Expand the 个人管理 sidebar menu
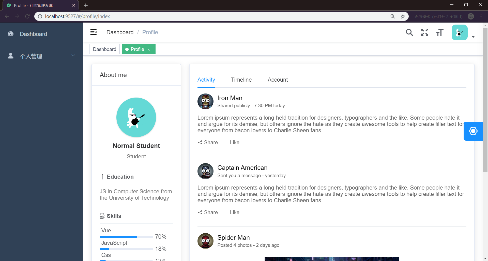The height and width of the screenshot is (261, 488). click(x=42, y=56)
